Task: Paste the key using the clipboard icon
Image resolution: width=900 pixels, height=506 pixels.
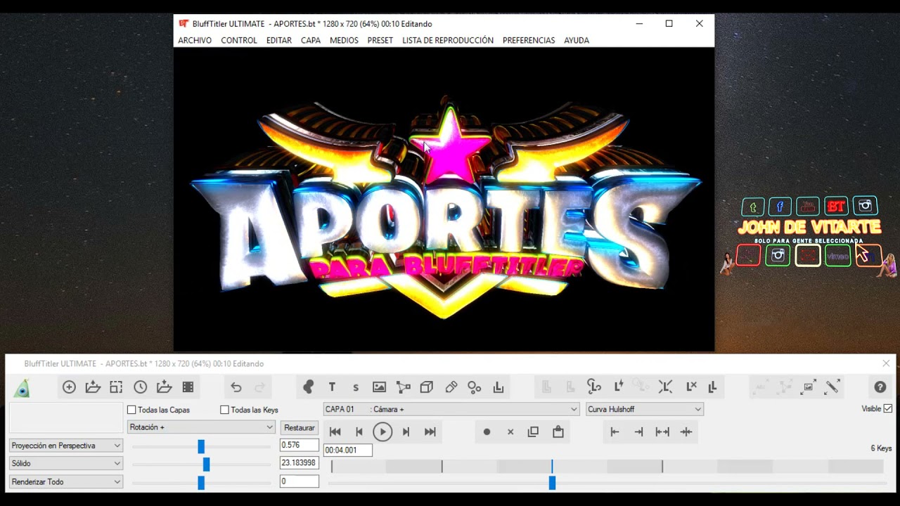Action: click(558, 432)
